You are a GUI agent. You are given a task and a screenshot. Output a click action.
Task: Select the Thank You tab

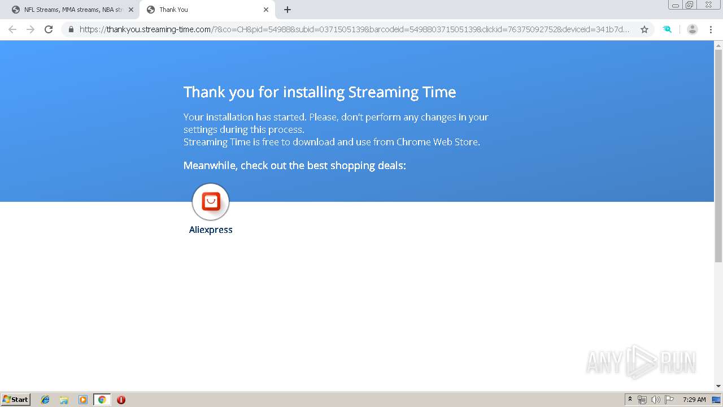click(x=207, y=10)
